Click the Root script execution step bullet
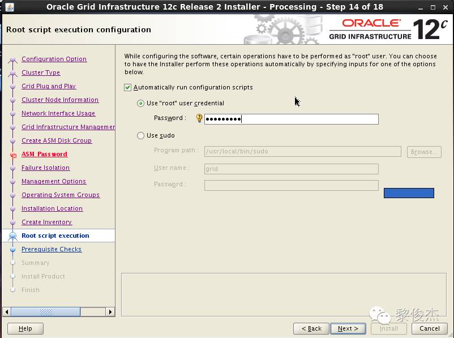 (x=12, y=236)
